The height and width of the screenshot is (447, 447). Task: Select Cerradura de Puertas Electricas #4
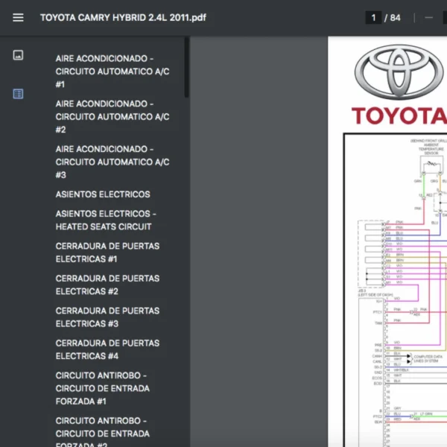coord(107,349)
